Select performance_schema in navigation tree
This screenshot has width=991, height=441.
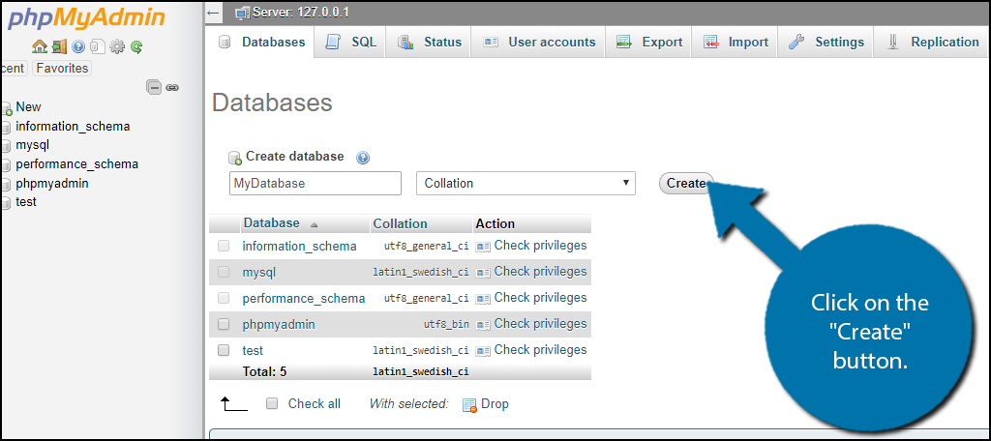point(77,164)
